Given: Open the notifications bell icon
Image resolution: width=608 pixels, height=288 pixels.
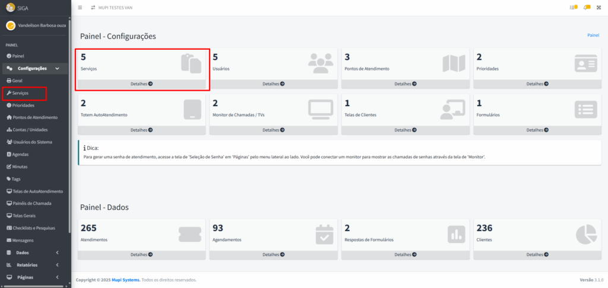Looking at the screenshot, I should (x=587, y=8).
